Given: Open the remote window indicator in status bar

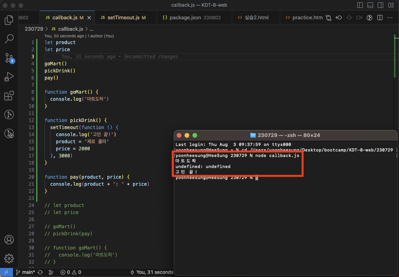Looking at the screenshot, I should click(6, 272).
